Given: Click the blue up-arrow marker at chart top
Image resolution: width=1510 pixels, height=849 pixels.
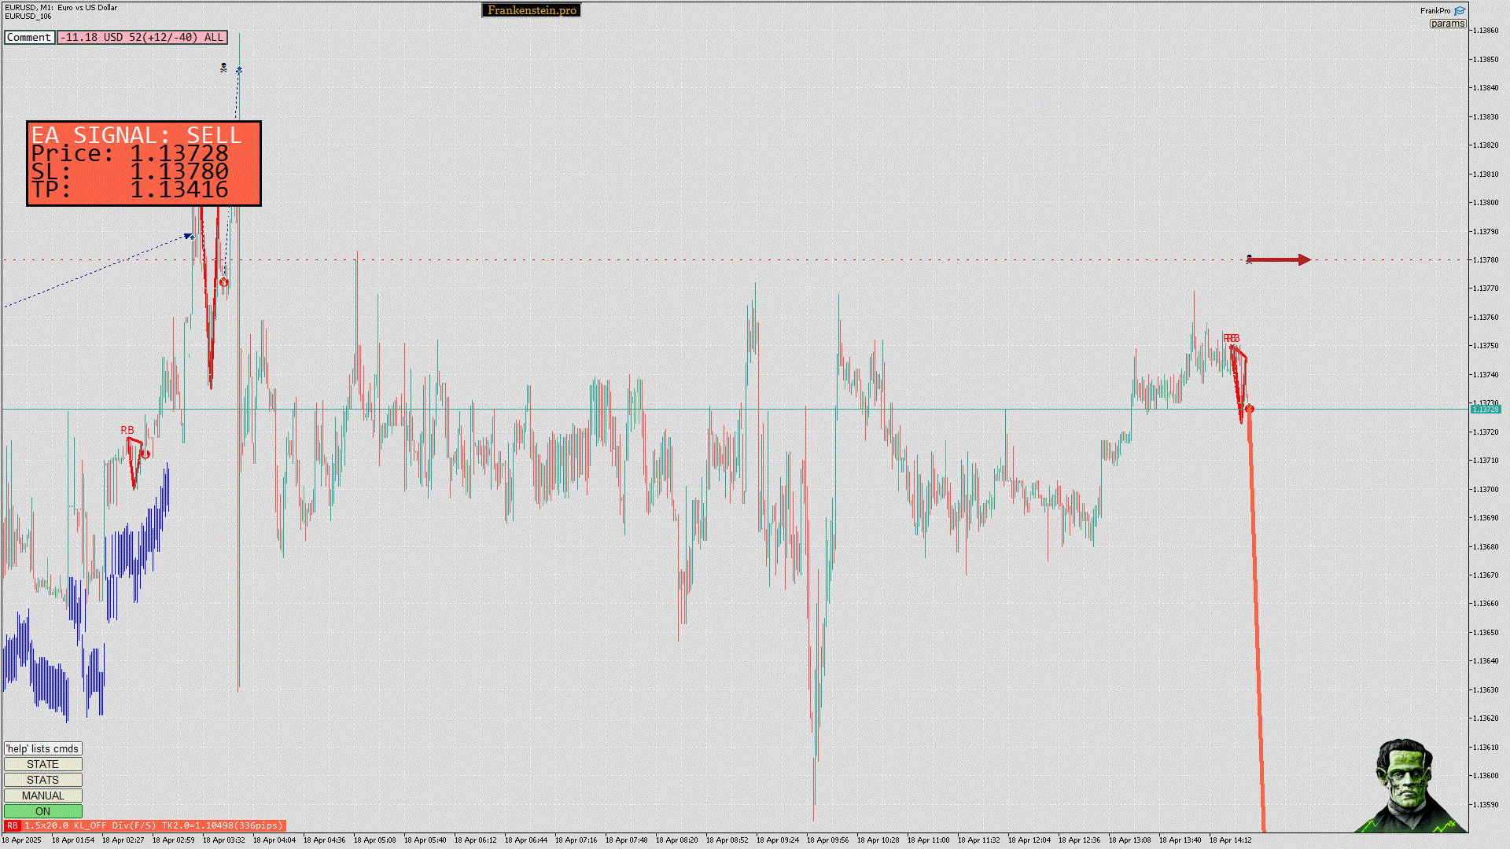Looking at the screenshot, I should pos(239,70).
